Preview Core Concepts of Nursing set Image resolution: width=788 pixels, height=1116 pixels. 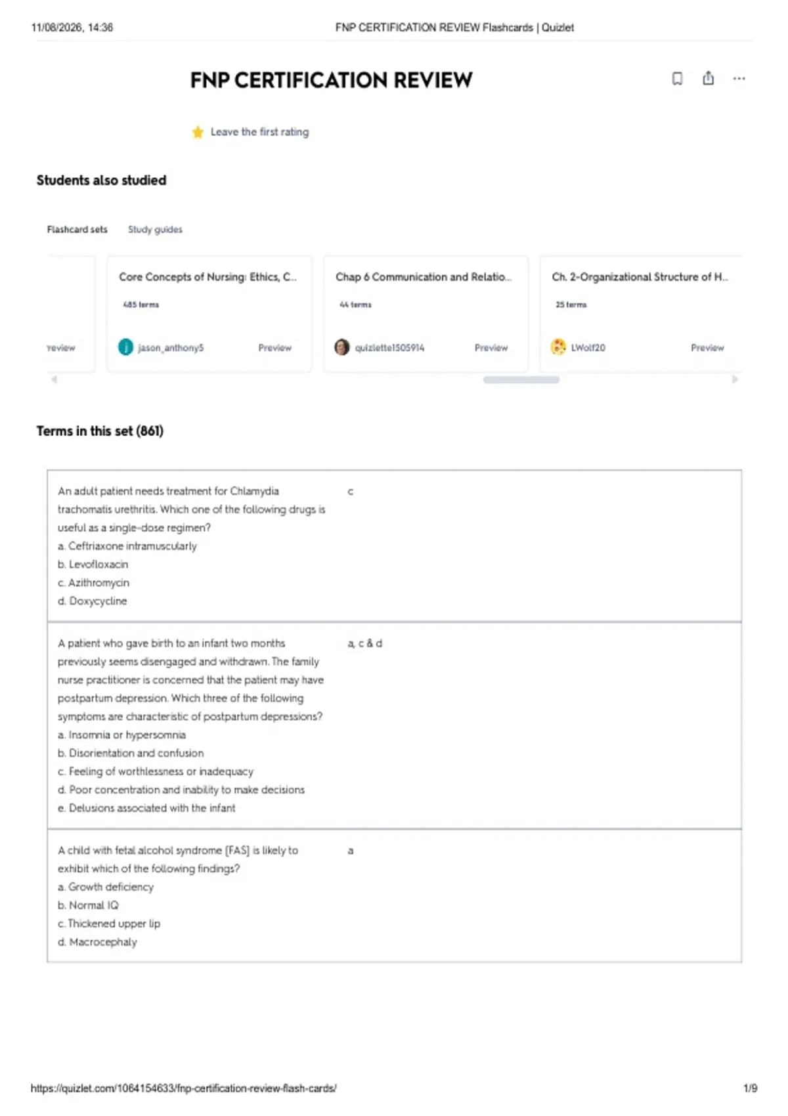pos(274,348)
